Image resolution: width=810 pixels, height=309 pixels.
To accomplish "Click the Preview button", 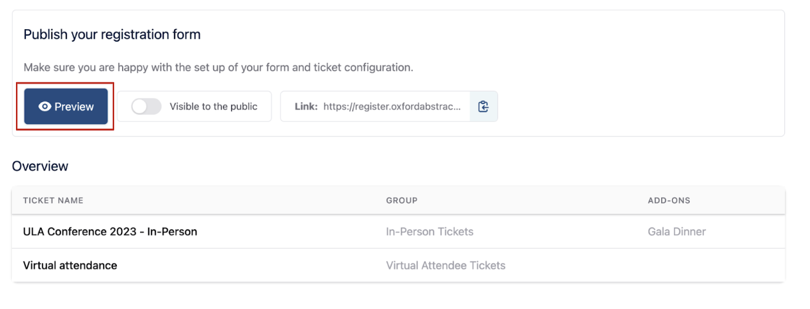I will (66, 106).
